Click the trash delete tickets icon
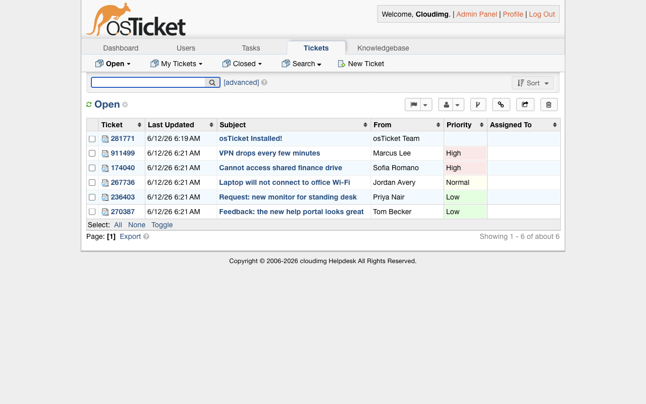Screen dimensions: 646x404 pyautogui.click(x=549, y=105)
